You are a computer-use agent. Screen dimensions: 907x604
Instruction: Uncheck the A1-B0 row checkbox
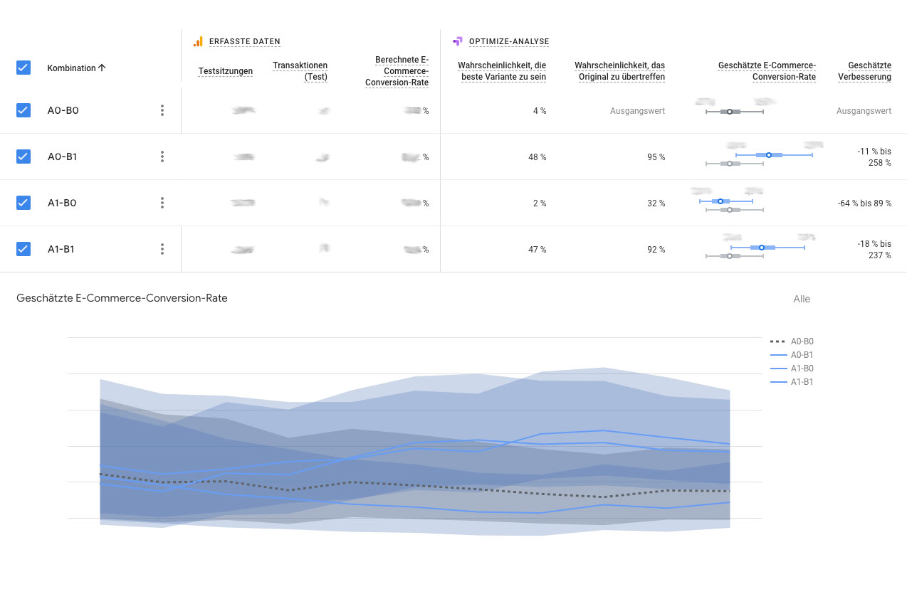pos(23,203)
